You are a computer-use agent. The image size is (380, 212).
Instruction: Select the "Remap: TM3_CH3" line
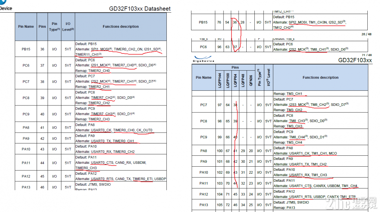[x=288, y=126]
